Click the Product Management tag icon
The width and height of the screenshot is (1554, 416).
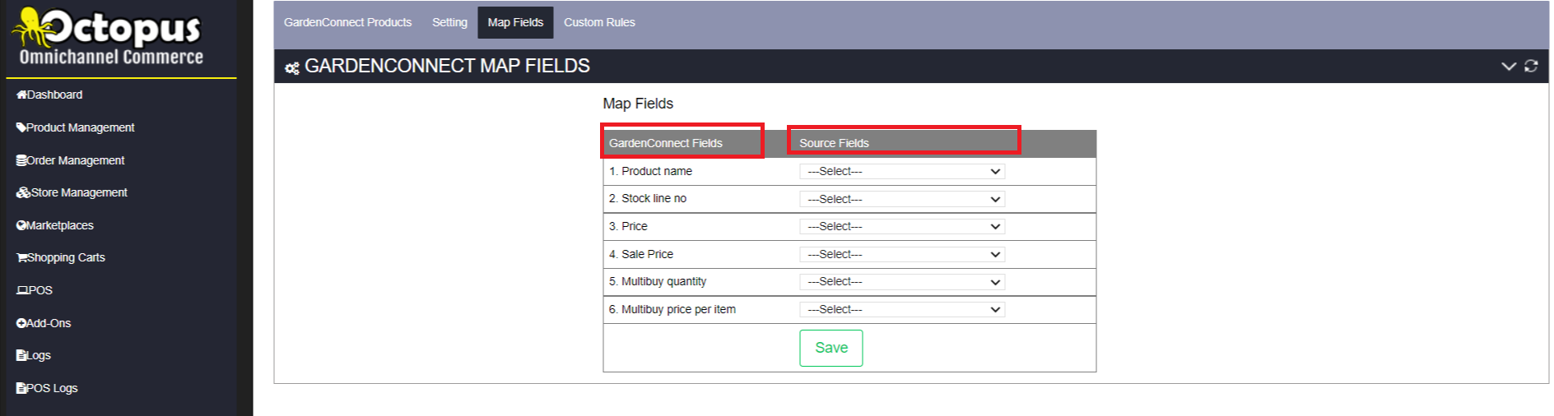click(21, 127)
